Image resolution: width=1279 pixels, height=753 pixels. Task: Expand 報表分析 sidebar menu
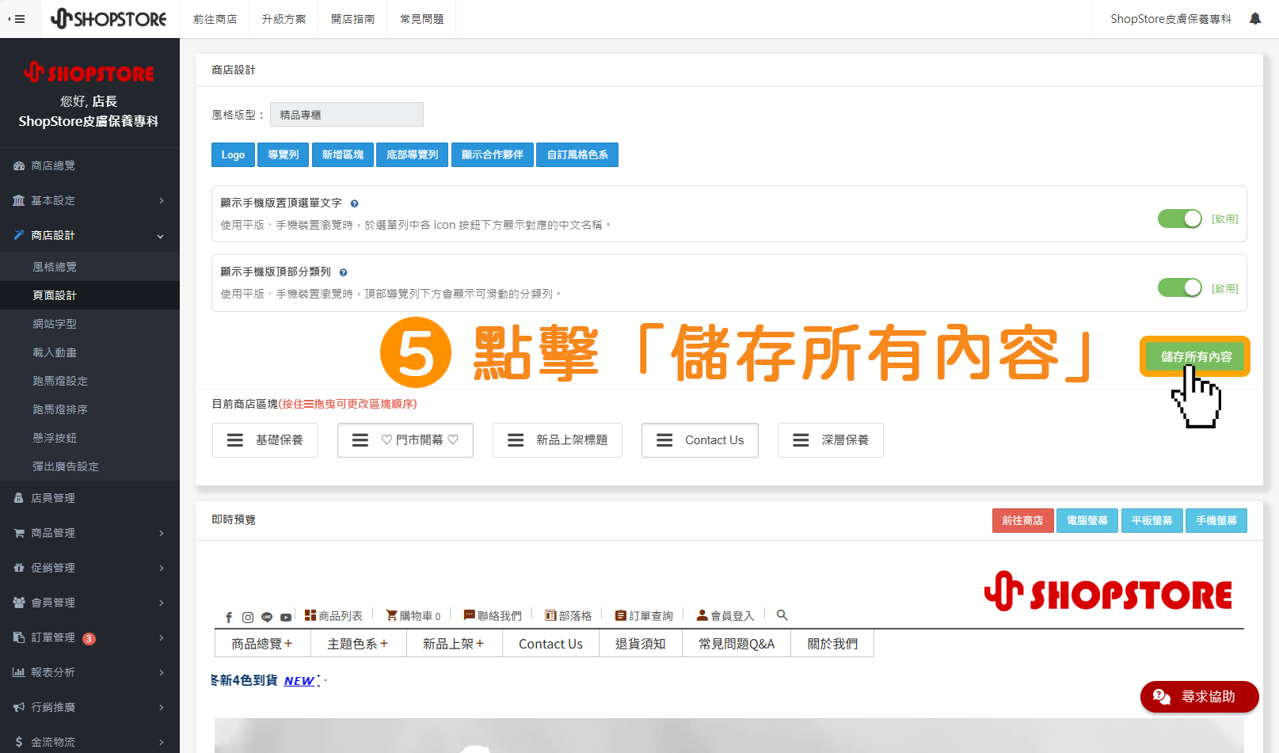(x=89, y=672)
